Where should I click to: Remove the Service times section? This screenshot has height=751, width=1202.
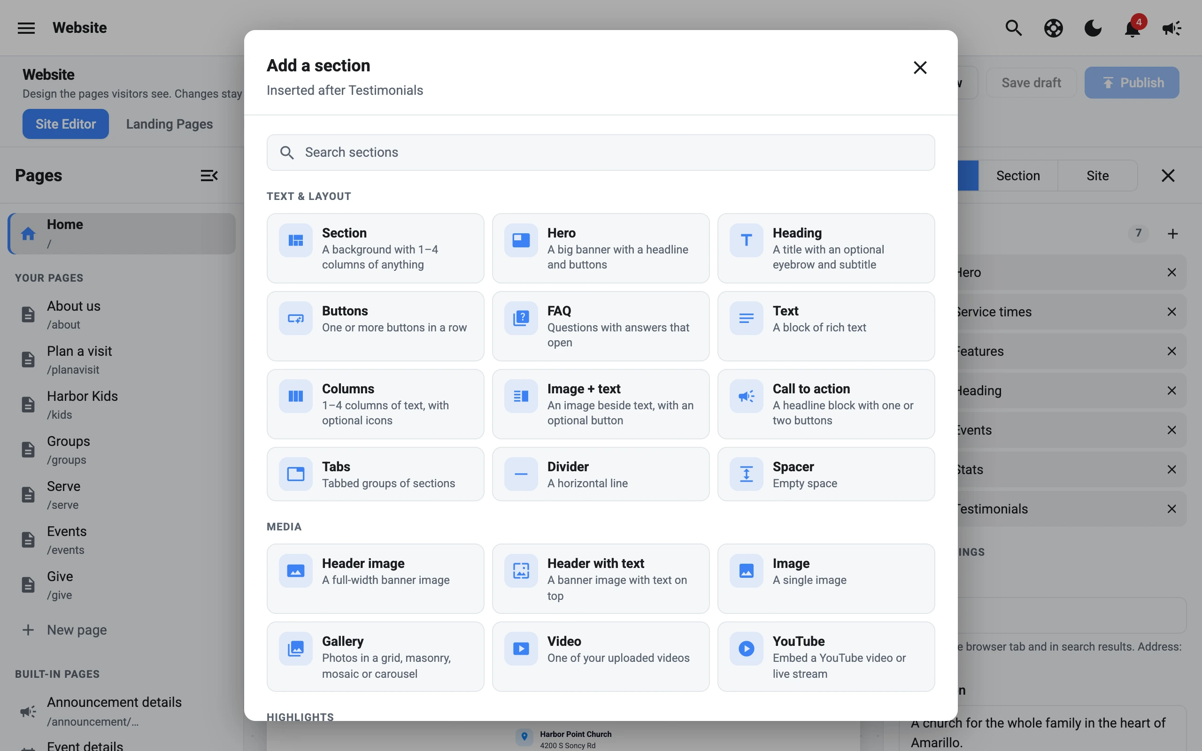1171,311
